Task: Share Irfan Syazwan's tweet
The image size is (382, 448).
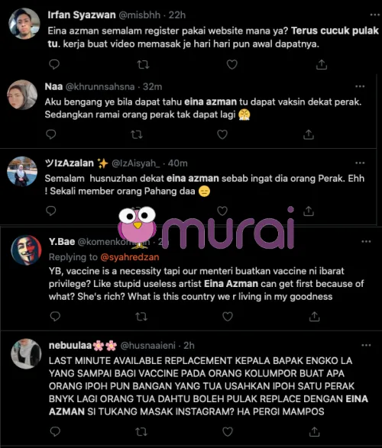Action: coord(322,64)
